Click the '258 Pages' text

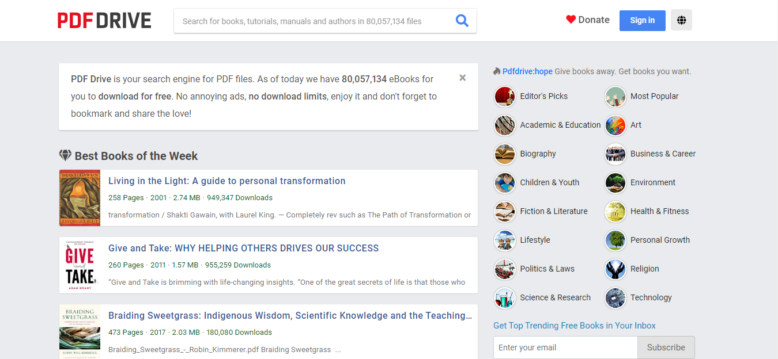point(126,198)
